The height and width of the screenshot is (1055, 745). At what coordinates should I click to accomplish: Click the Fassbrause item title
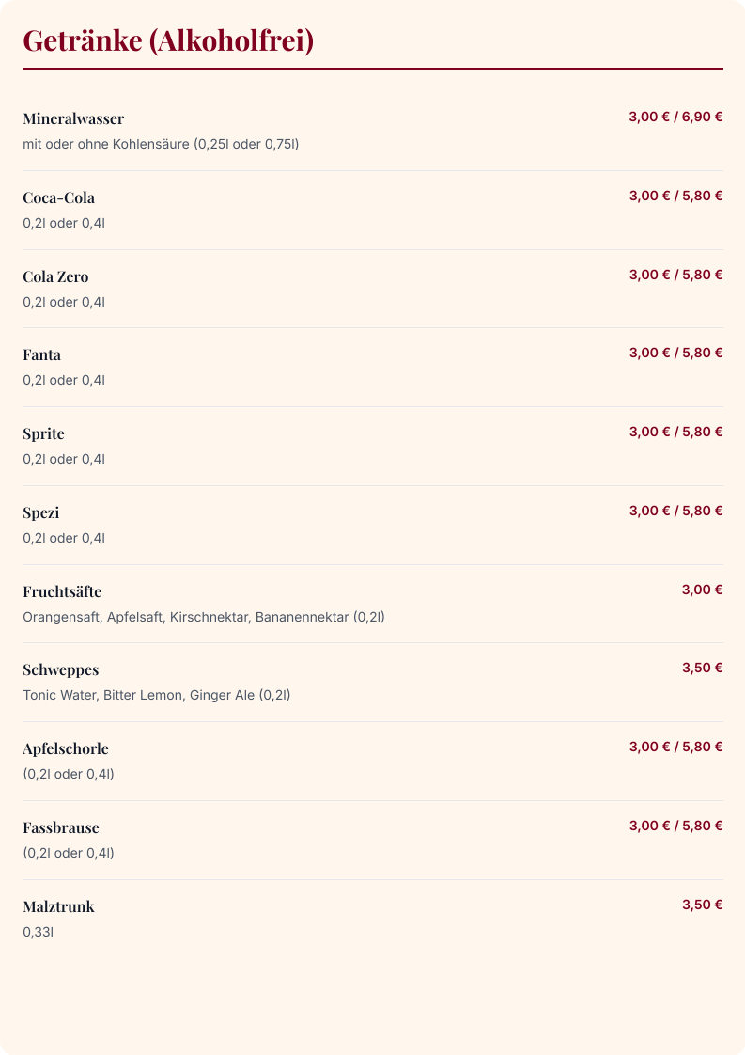pos(60,827)
